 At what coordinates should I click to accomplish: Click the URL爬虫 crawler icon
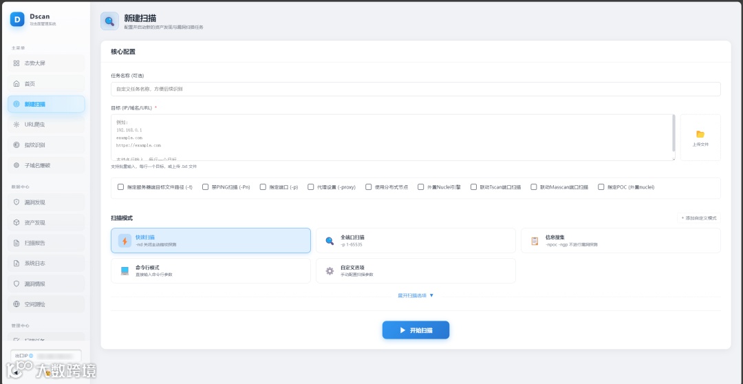[x=17, y=125]
